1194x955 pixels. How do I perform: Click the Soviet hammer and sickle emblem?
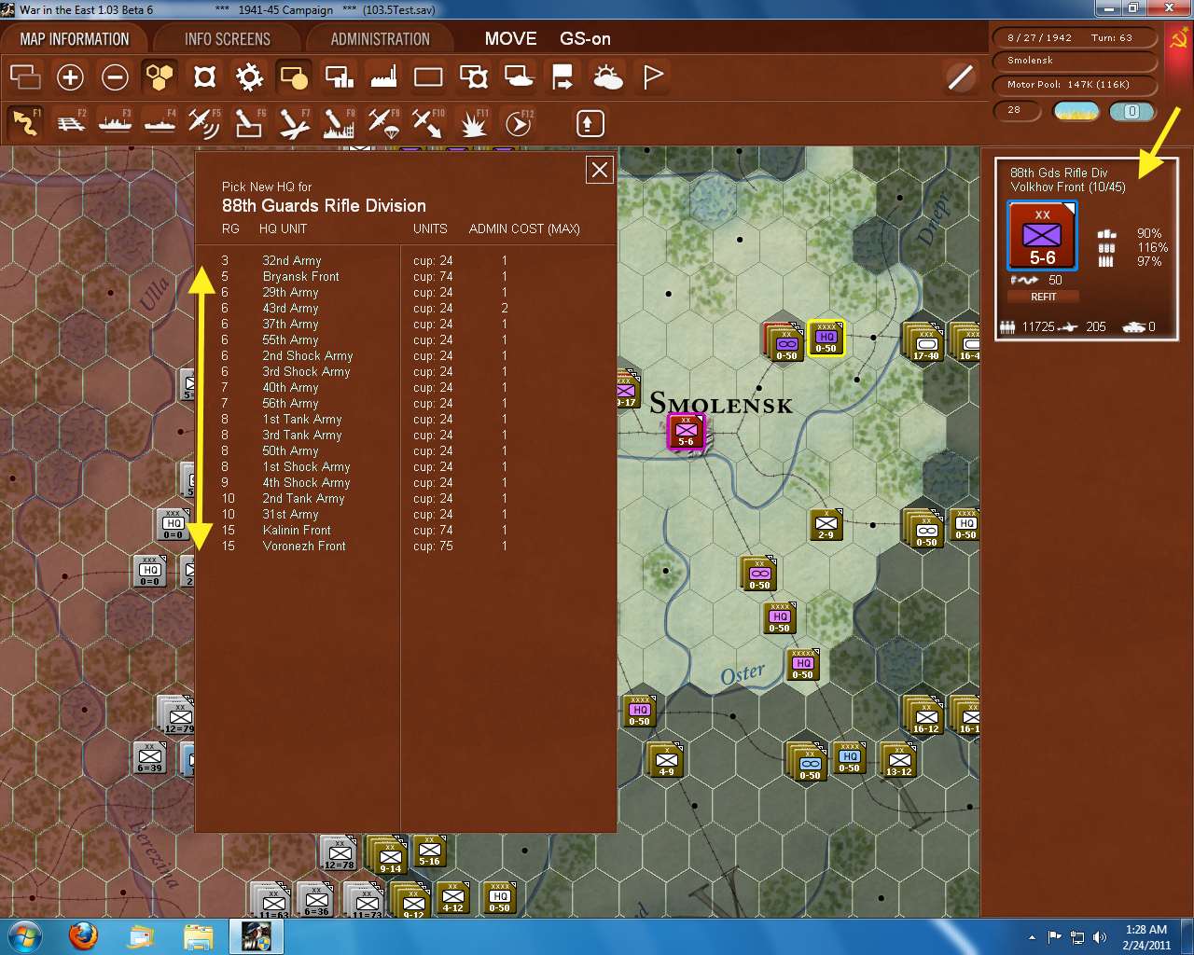click(x=1178, y=39)
